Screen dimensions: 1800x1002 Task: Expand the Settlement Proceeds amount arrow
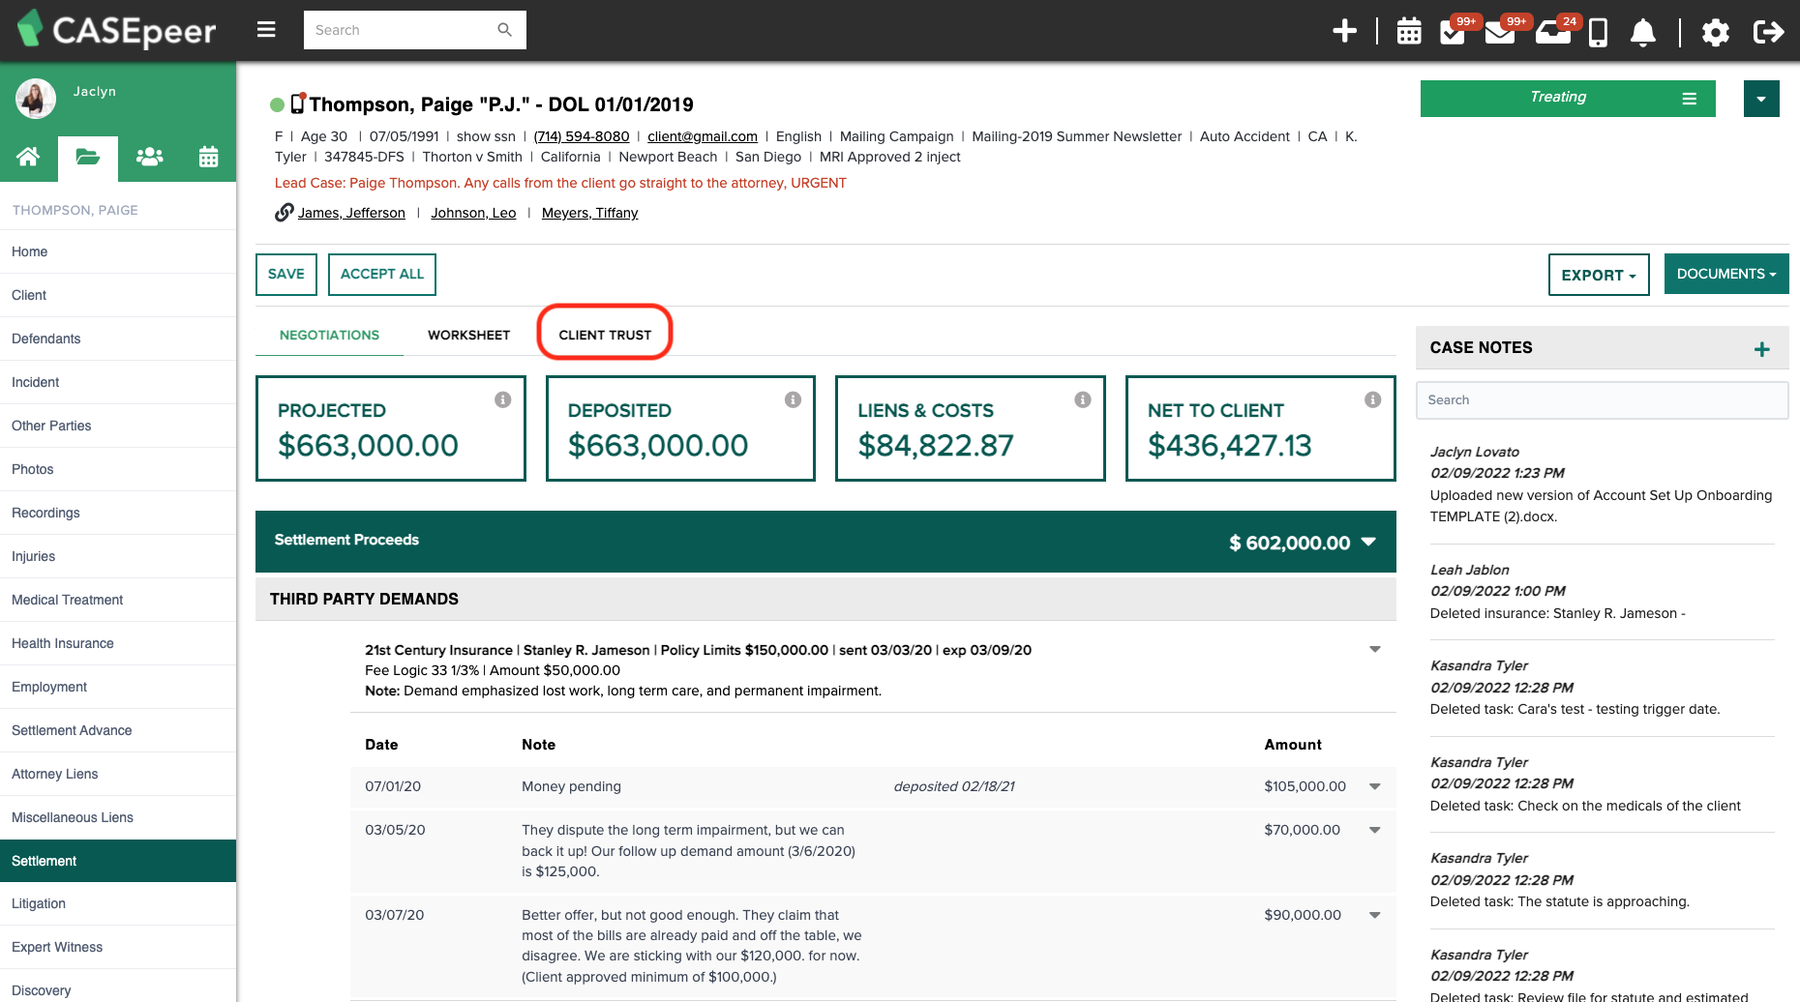(1368, 542)
